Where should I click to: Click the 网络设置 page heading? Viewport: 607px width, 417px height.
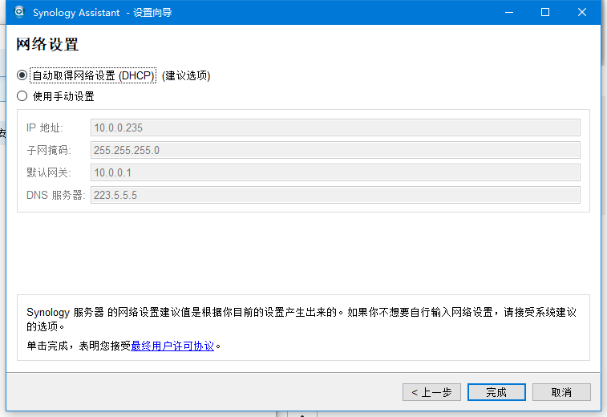[x=47, y=45]
